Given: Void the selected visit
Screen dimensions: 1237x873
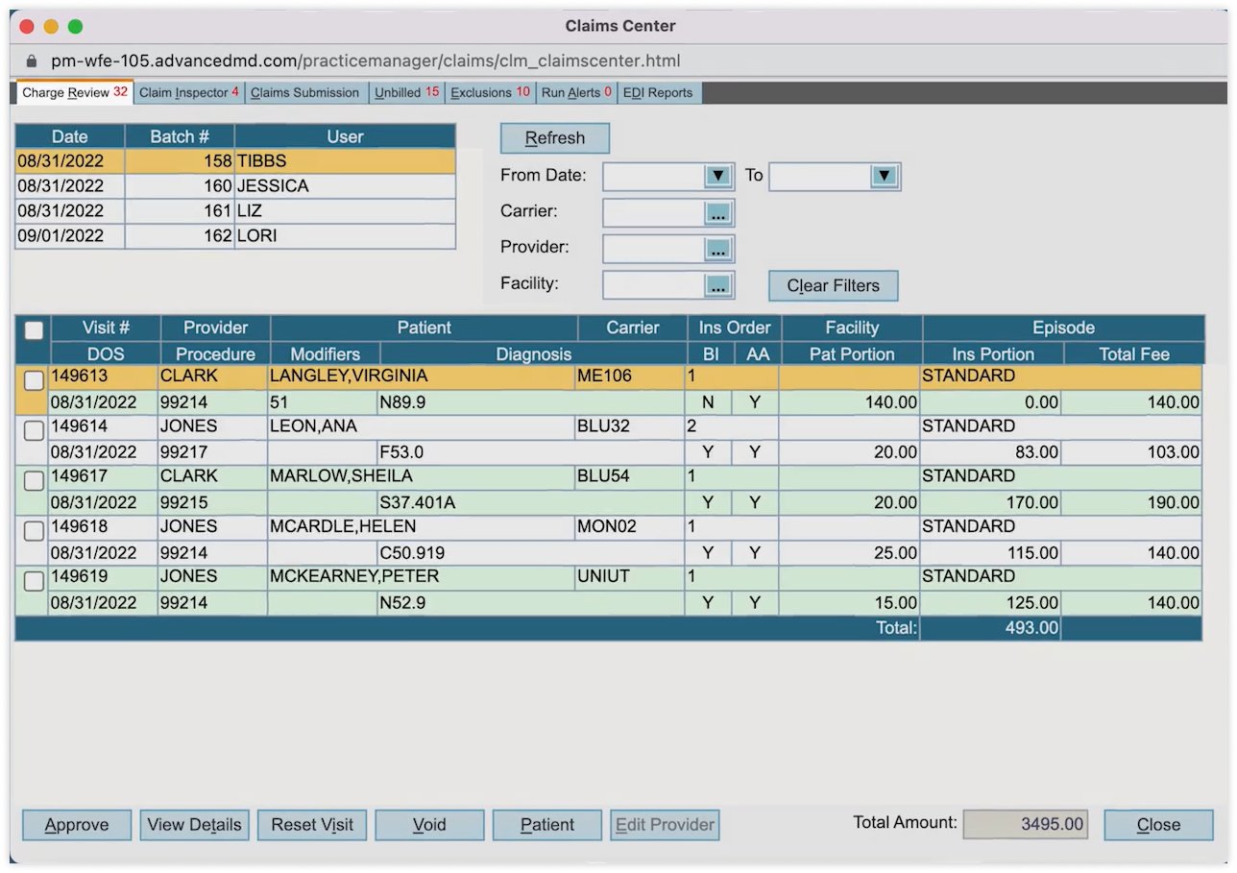Looking at the screenshot, I should point(429,824).
